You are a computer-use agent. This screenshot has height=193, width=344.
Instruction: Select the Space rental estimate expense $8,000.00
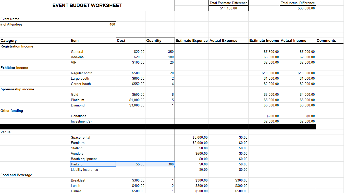[191, 137]
